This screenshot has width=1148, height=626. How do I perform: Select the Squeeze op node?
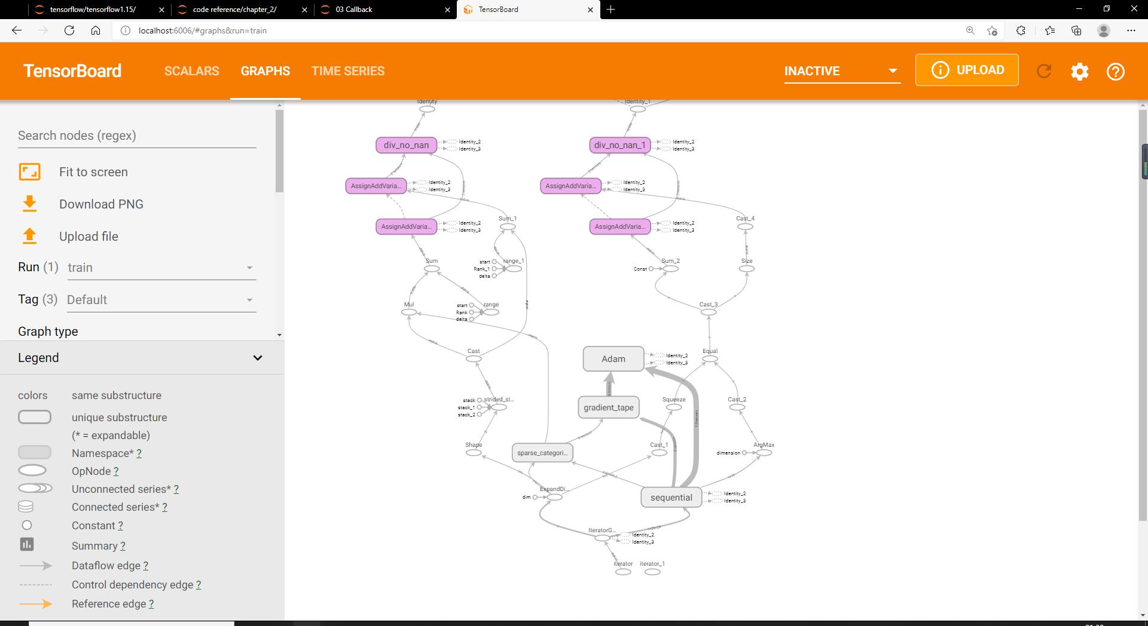click(674, 407)
